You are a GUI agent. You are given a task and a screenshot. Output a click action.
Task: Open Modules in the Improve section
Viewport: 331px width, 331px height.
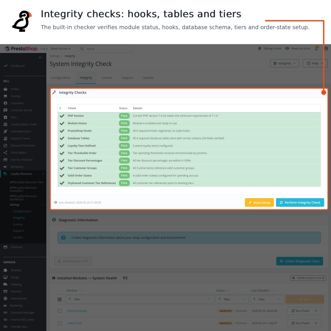[x=16, y=270]
